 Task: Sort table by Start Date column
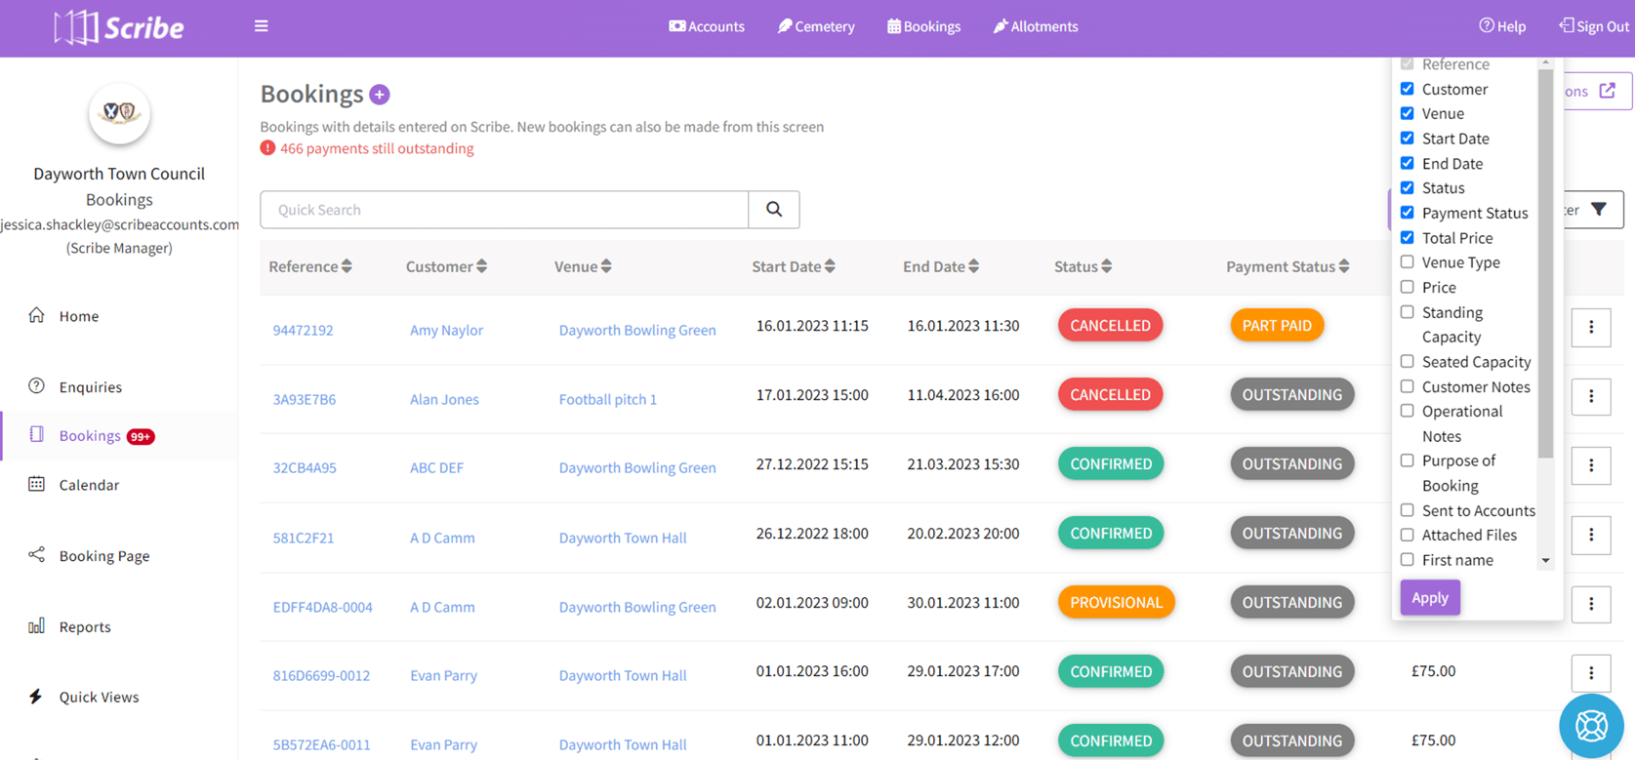tap(794, 266)
